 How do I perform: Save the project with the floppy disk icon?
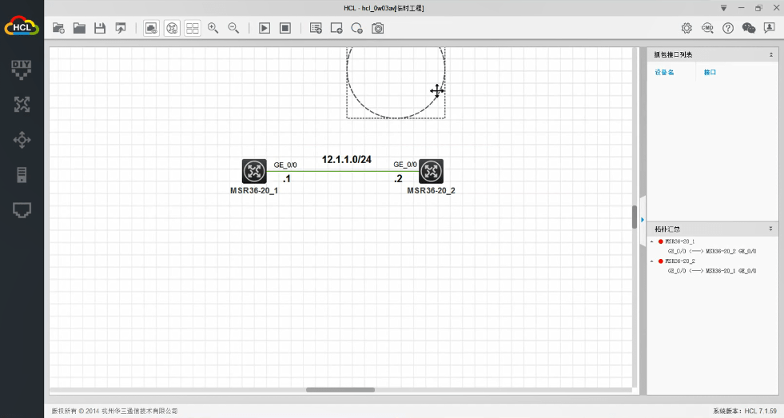pyautogui.click(x=100, y=28)
